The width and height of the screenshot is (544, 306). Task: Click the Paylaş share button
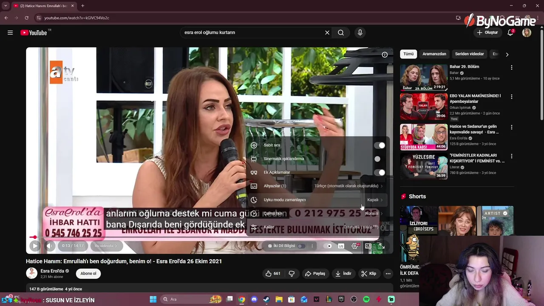click(315, 274)
